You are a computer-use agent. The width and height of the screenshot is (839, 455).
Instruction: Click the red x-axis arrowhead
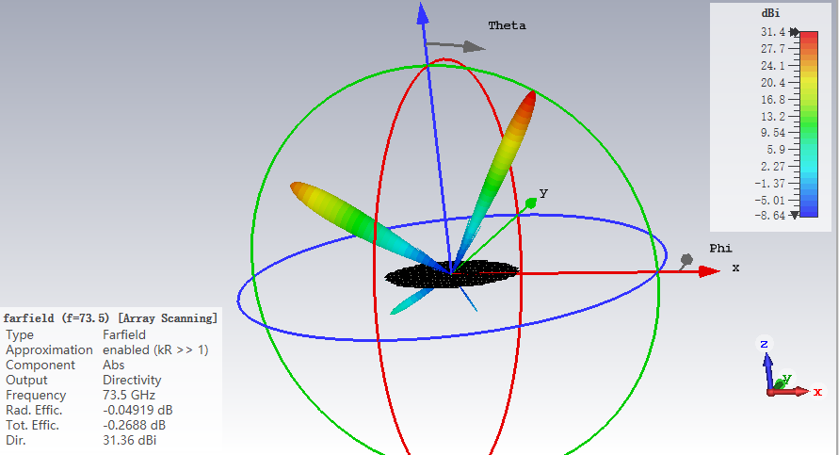[709, 271]
